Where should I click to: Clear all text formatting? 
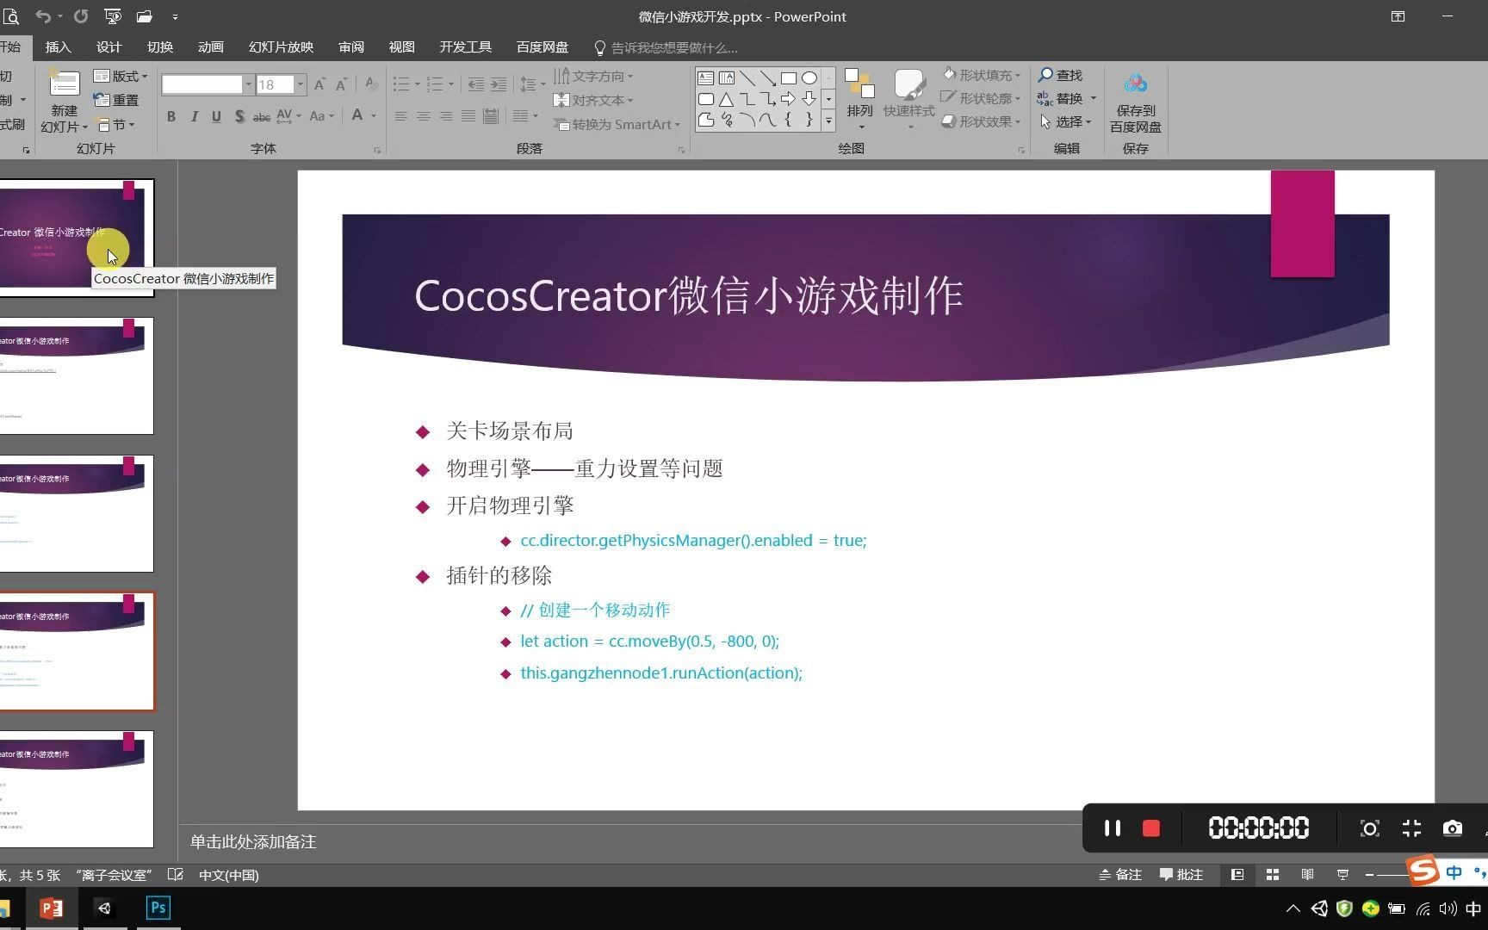371,84
